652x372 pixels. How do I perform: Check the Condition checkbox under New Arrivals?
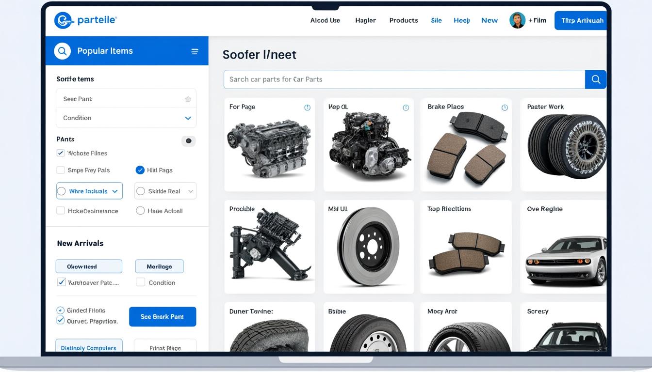(140, 282)
